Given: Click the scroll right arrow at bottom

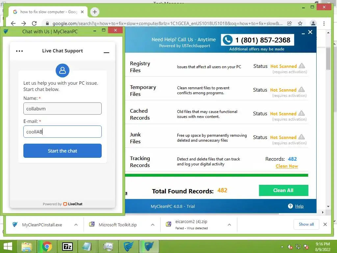Looking at the screenshot, I should [323, 212].
